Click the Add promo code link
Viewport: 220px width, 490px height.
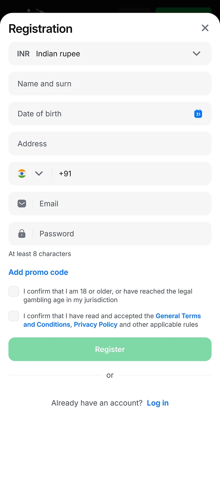click(x=38, y=272)
